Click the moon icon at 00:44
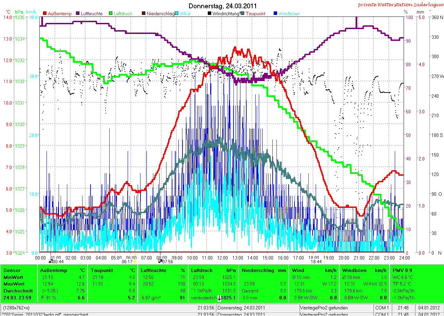Screen dimensions: 444x316 click(51, 261)
